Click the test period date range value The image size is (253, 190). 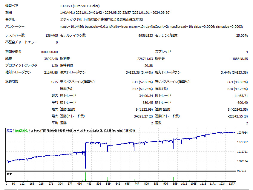click(x=115, y=13)
